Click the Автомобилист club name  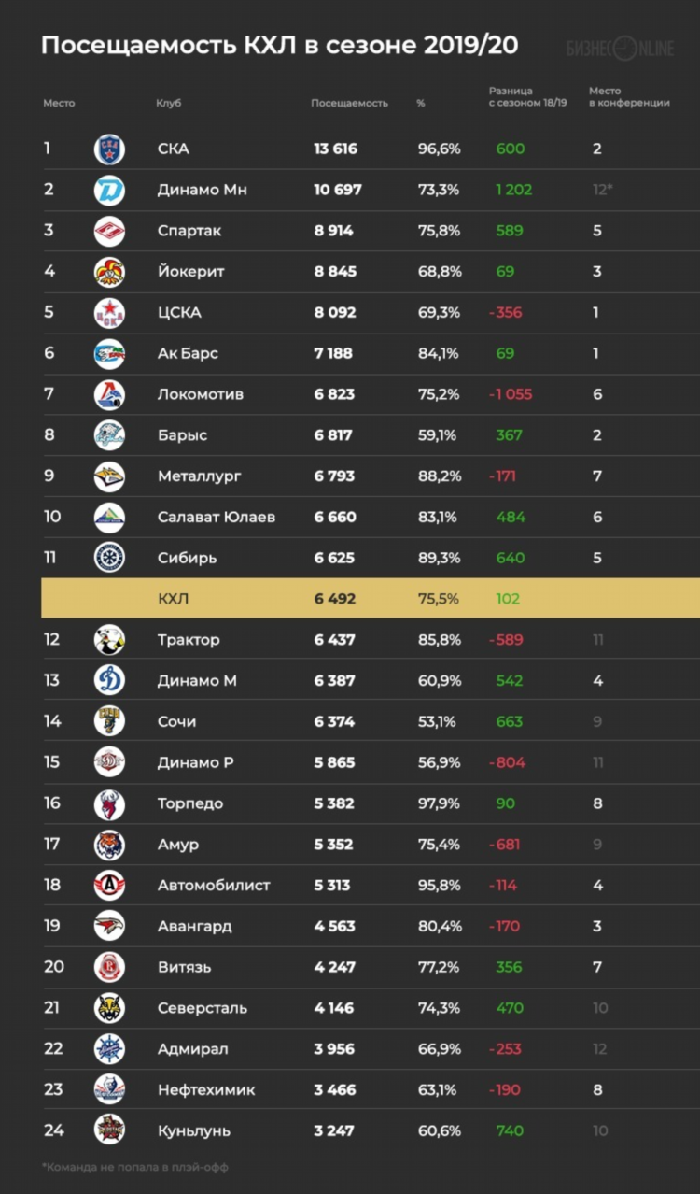(214, 886)
